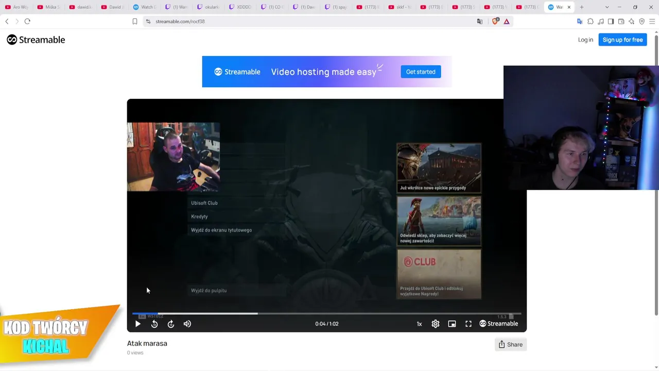The height and width of the screenshot is (371, 659).
Task: Rewind the video 10 seconds
Action: pos(154,324)
